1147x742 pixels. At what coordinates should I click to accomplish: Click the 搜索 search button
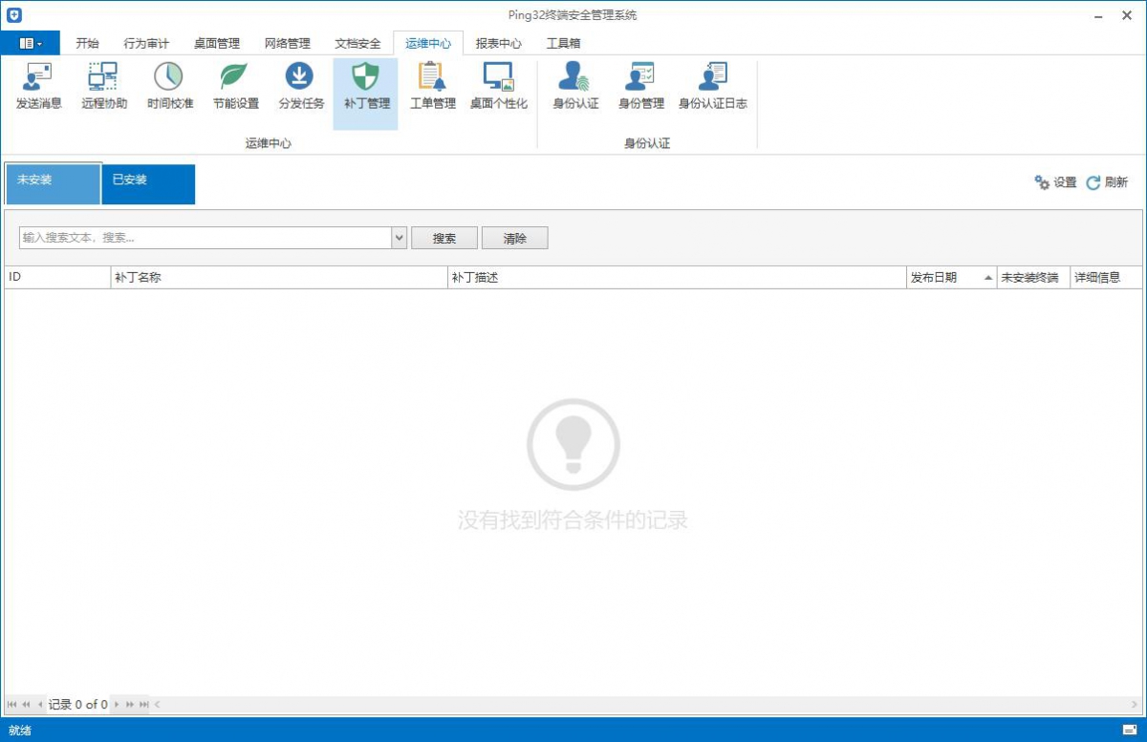point(444,238)
